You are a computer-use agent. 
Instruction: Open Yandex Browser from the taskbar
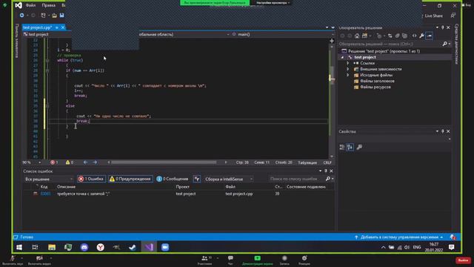pyautogui.click(x=101, y=247)
